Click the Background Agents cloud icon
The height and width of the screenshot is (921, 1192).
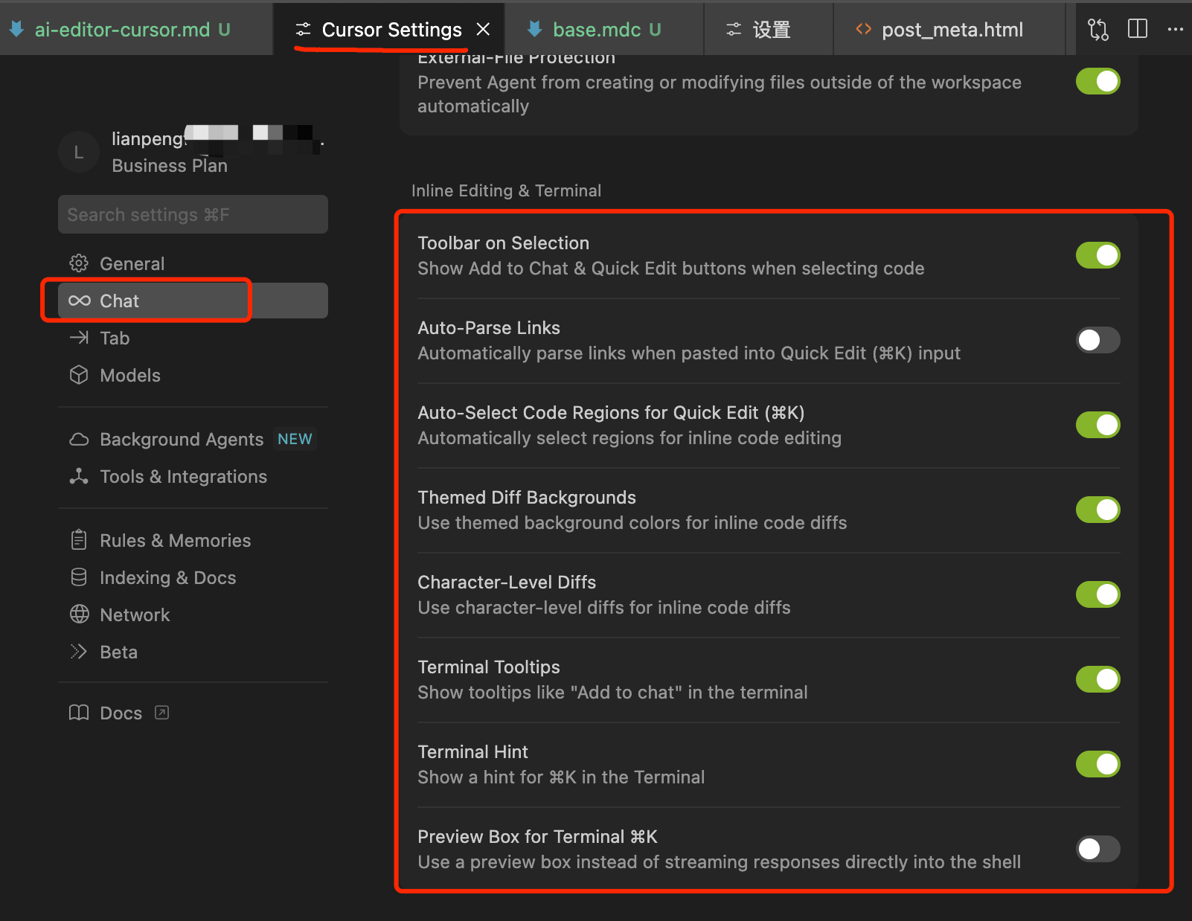pos(79,439)
